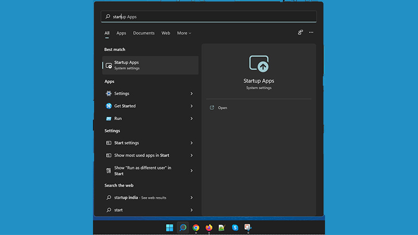Select the start web search suggestion

click(x=150, y=210)
